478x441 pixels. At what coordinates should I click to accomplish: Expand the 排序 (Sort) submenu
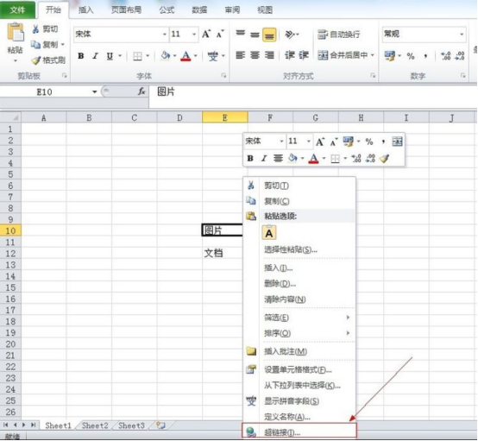click(x=299, y=333)
